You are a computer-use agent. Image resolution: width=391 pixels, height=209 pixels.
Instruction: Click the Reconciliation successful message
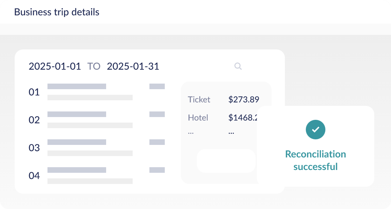315,160
